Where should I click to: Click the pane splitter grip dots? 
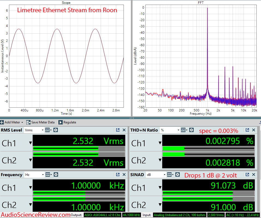132,118
